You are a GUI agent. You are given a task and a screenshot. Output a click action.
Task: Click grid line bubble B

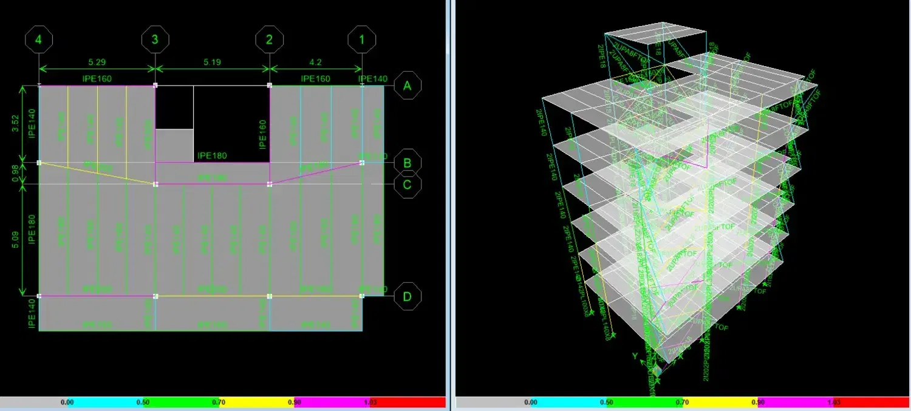[408, 163]
